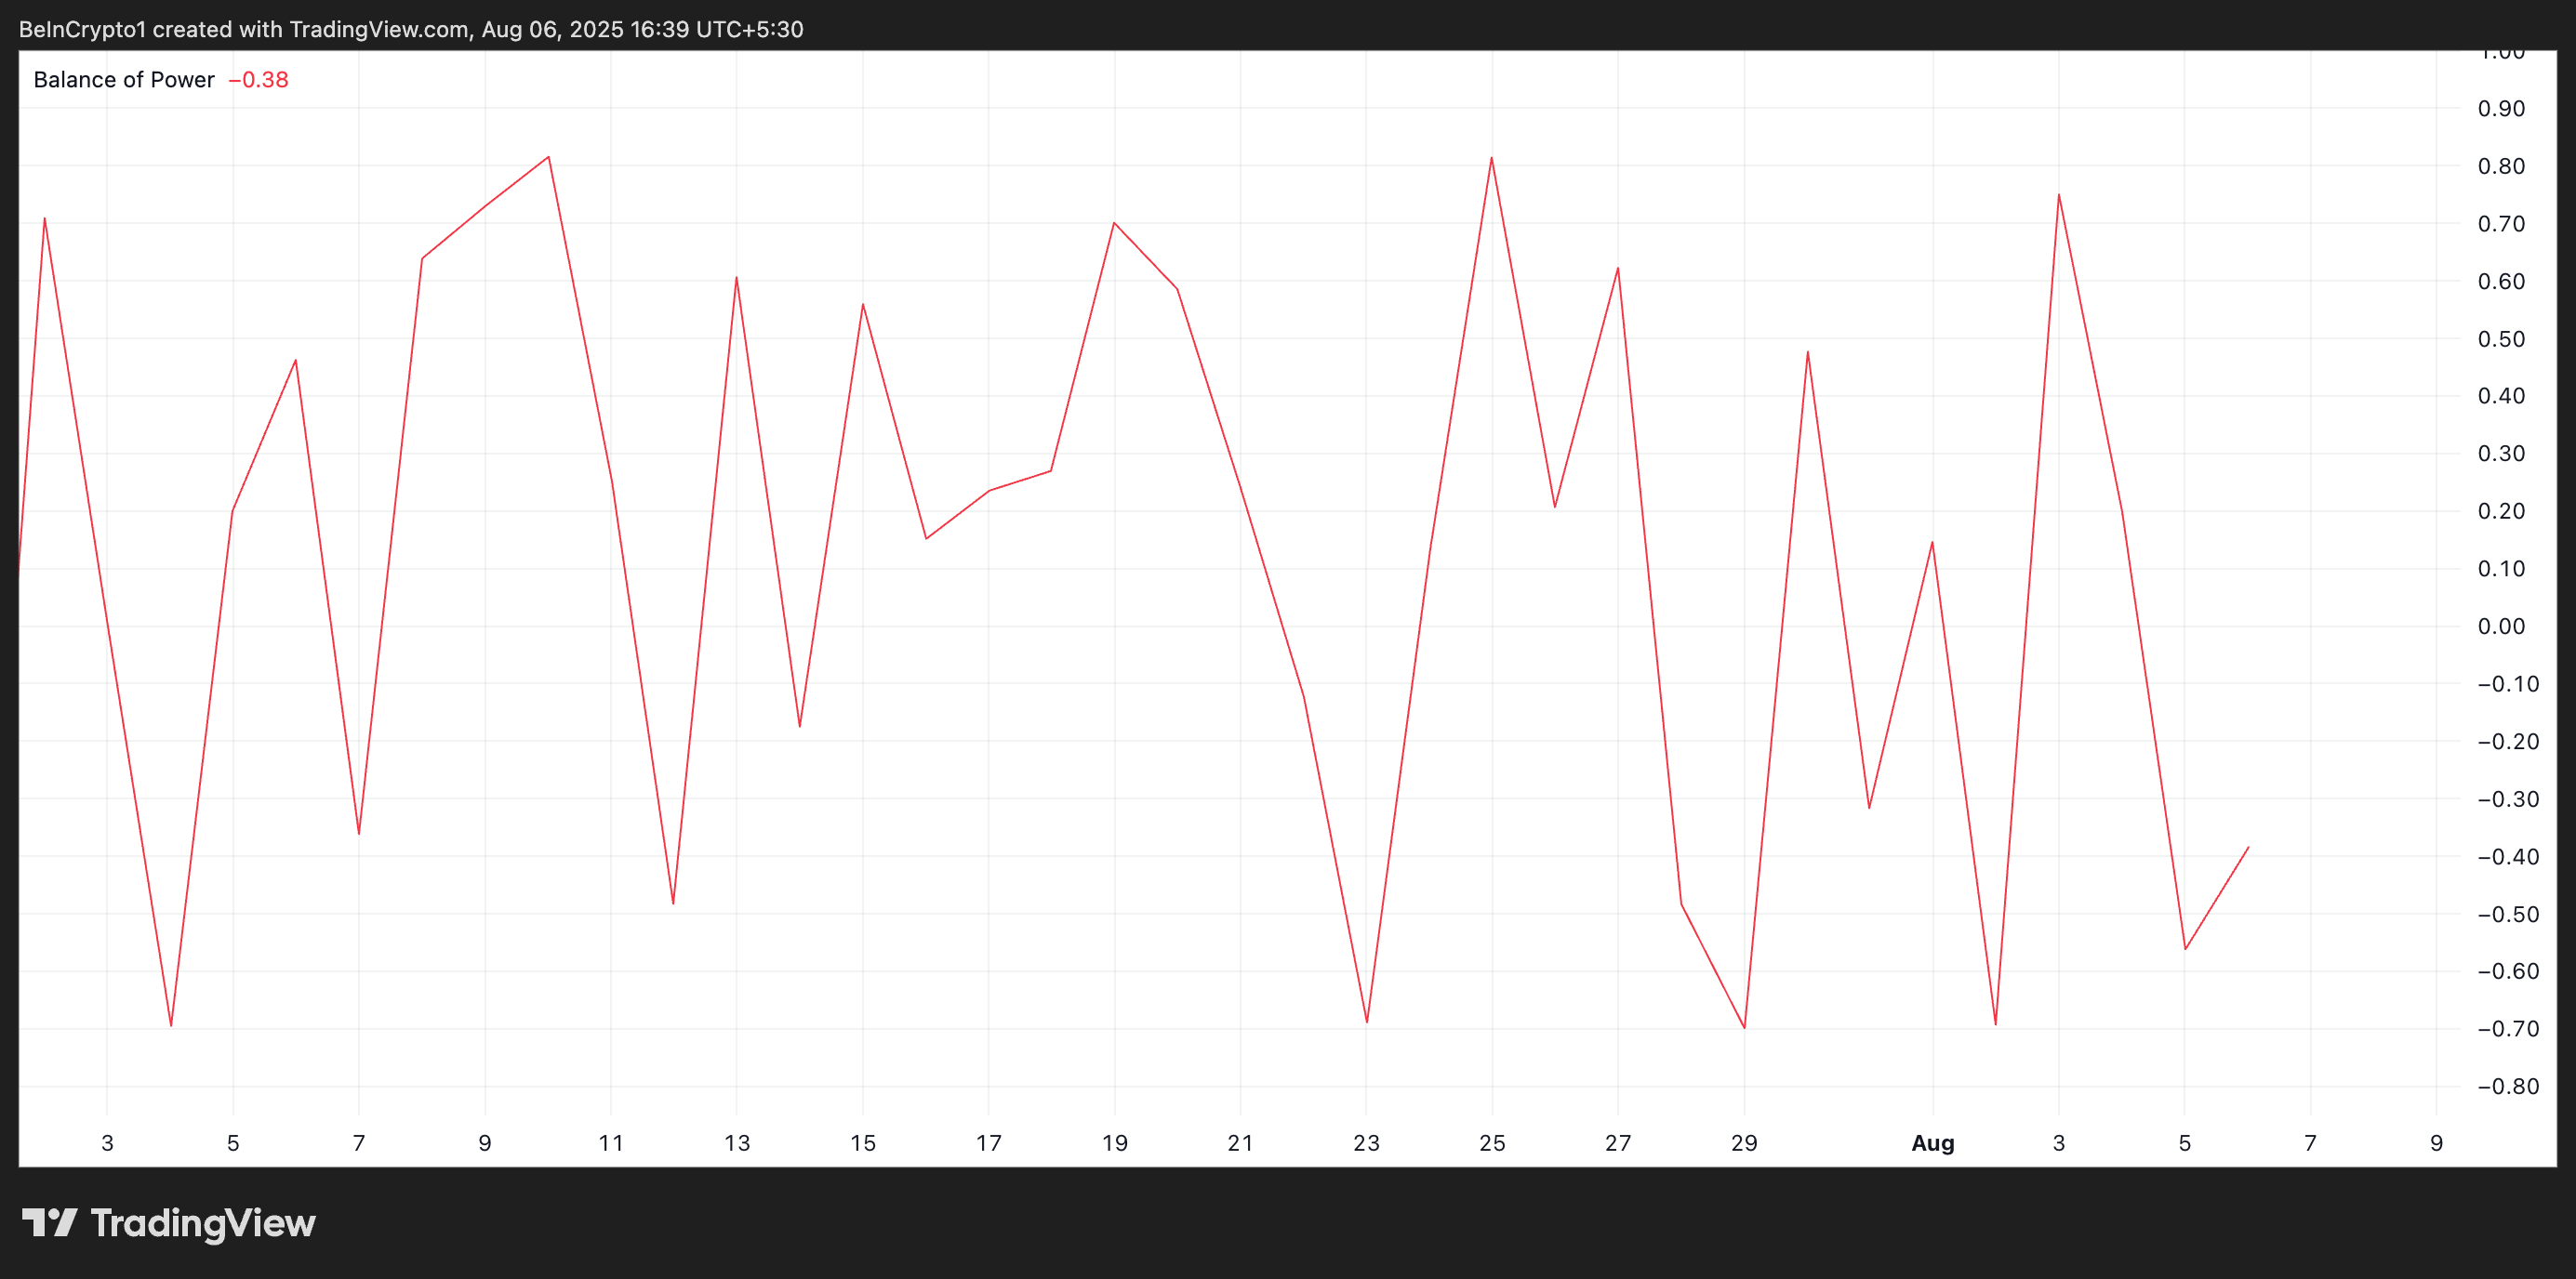
Task: Click the 0.50 price scale label
Action: [2501, 338]
